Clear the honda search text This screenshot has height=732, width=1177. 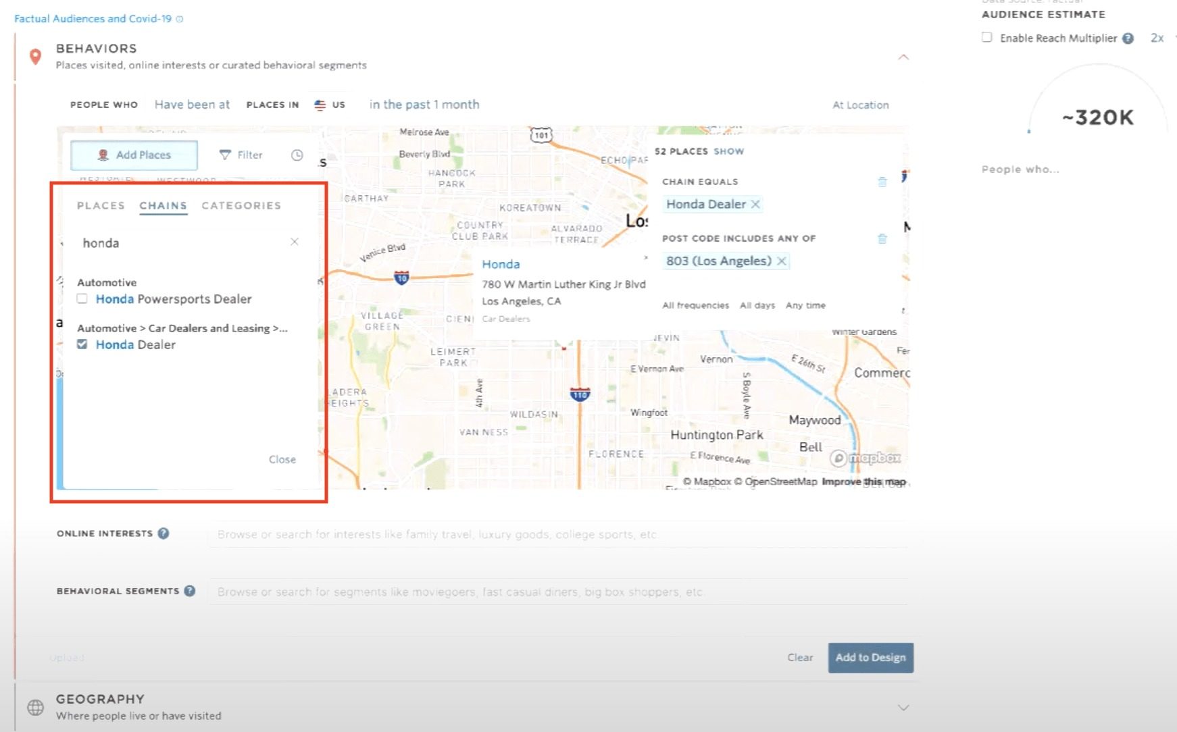[294, 242]
